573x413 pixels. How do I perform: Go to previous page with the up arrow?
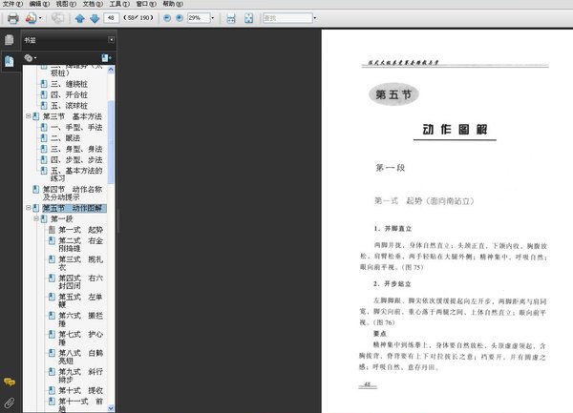[x=79, y=18]
